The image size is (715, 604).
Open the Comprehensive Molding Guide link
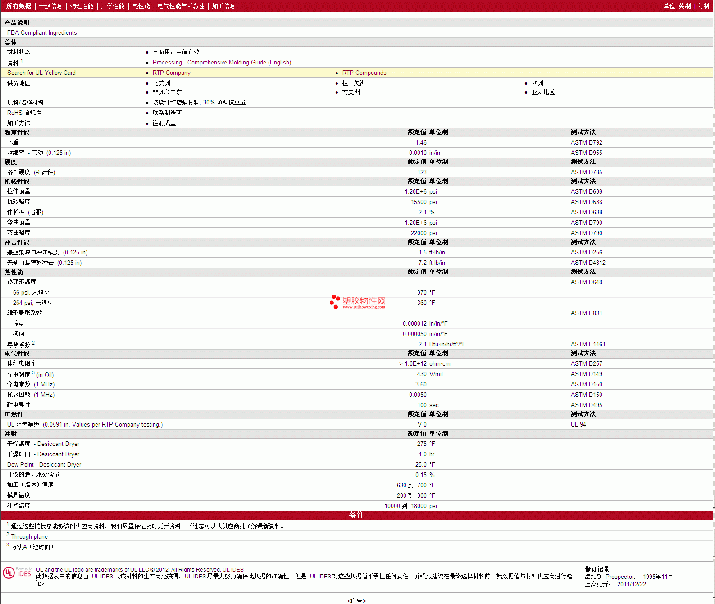click(x=222, y=62)
